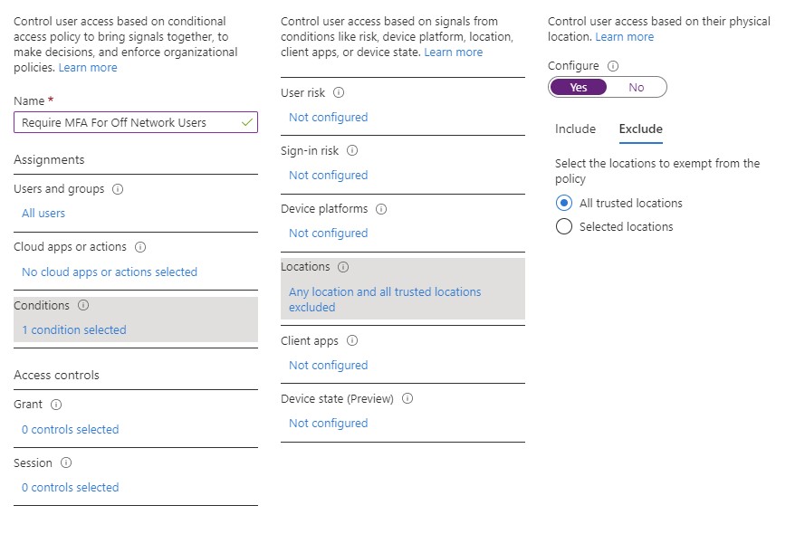Open info icon beside Sign-in risk

[352, 151]
